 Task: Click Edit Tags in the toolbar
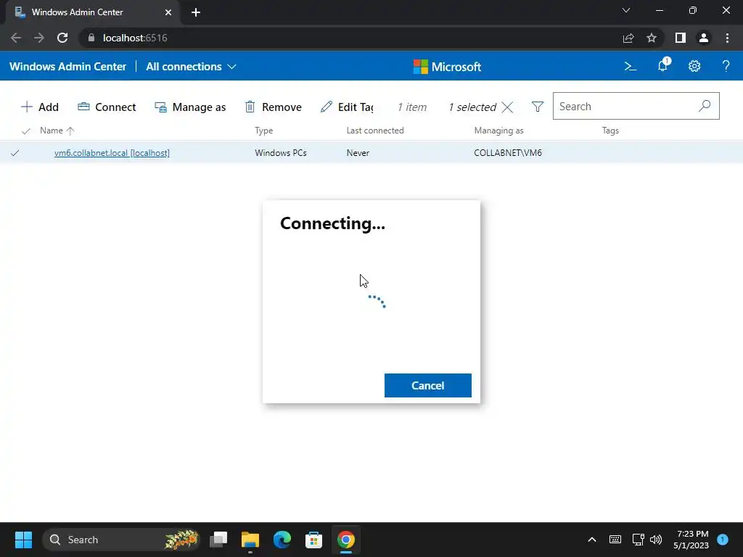click(x=347, y=107)
